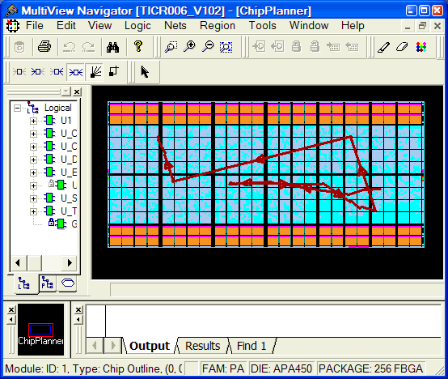This screenshot has height=379, width=448.
Task: Click the Zoom to Fit icon
Action: tap(226, 47)
